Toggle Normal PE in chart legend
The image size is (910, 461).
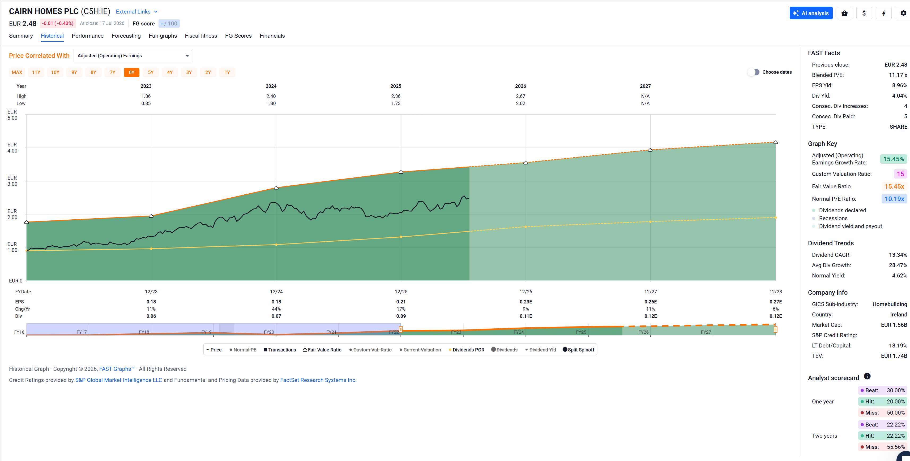click(x=243, y=350)
